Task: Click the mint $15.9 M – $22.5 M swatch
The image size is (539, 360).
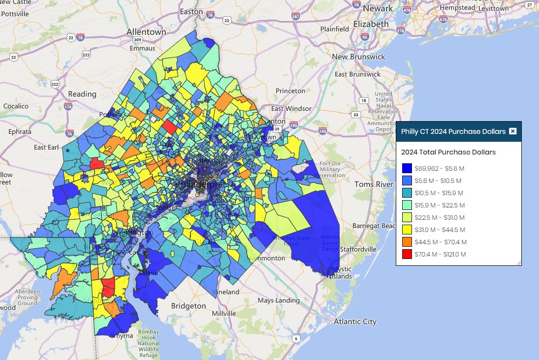Action: pyautogui.click(x=407, y=206)
